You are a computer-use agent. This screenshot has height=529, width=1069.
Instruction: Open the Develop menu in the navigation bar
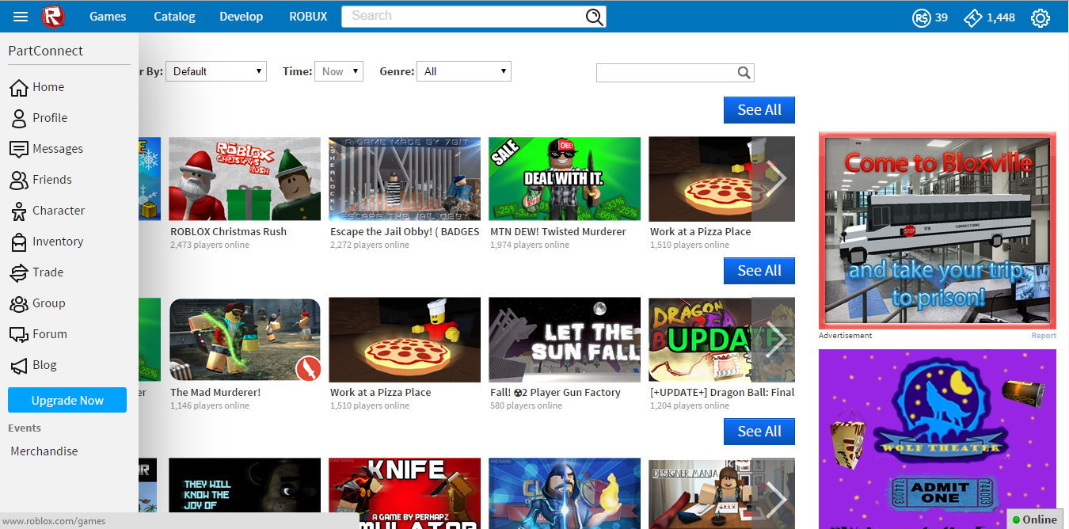(241, 16)
